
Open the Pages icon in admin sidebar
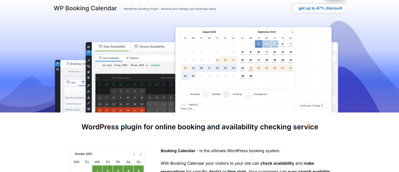click(x=89, y=72)
